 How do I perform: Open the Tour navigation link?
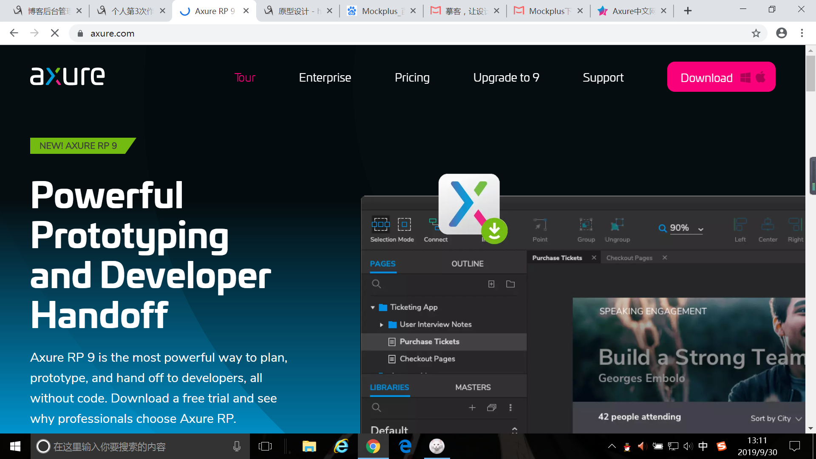pyautogui.click(x=245, y=77)
